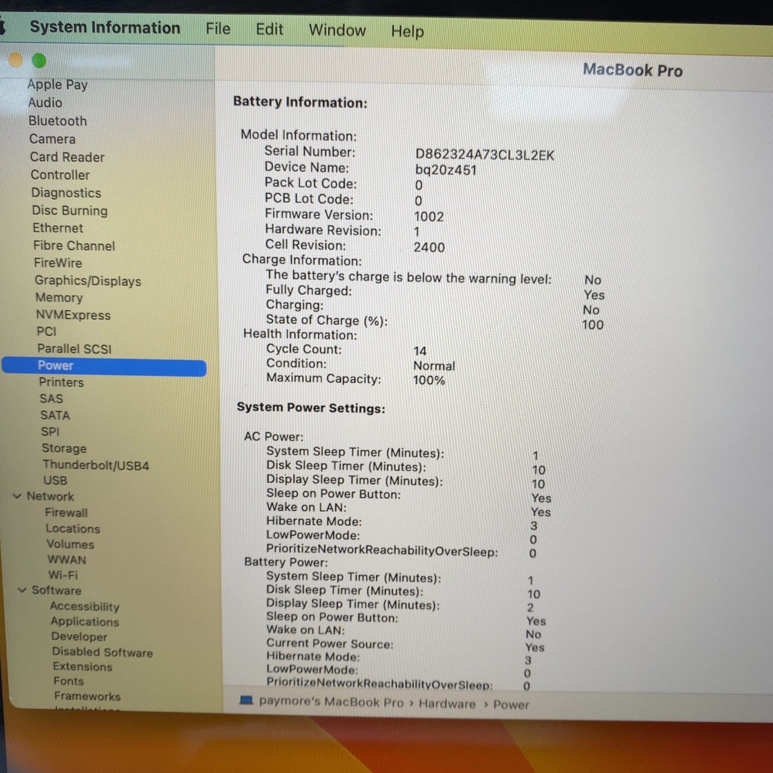The width and height of the screenshot is (773, 773).
Task: Select Disabled Software under Software
Action: click(103, 652)
